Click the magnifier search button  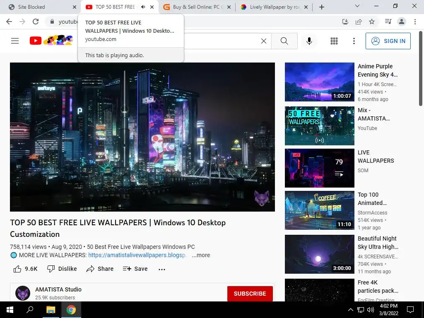284,41
